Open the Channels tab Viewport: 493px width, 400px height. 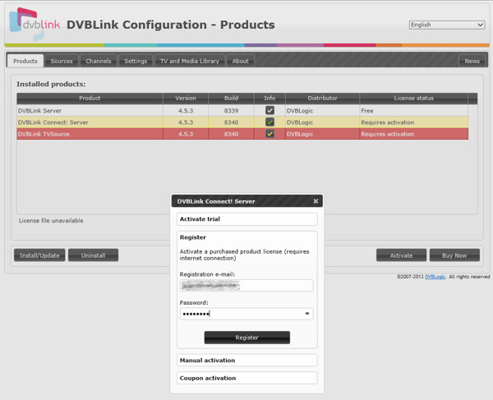(x=99, y=61)
